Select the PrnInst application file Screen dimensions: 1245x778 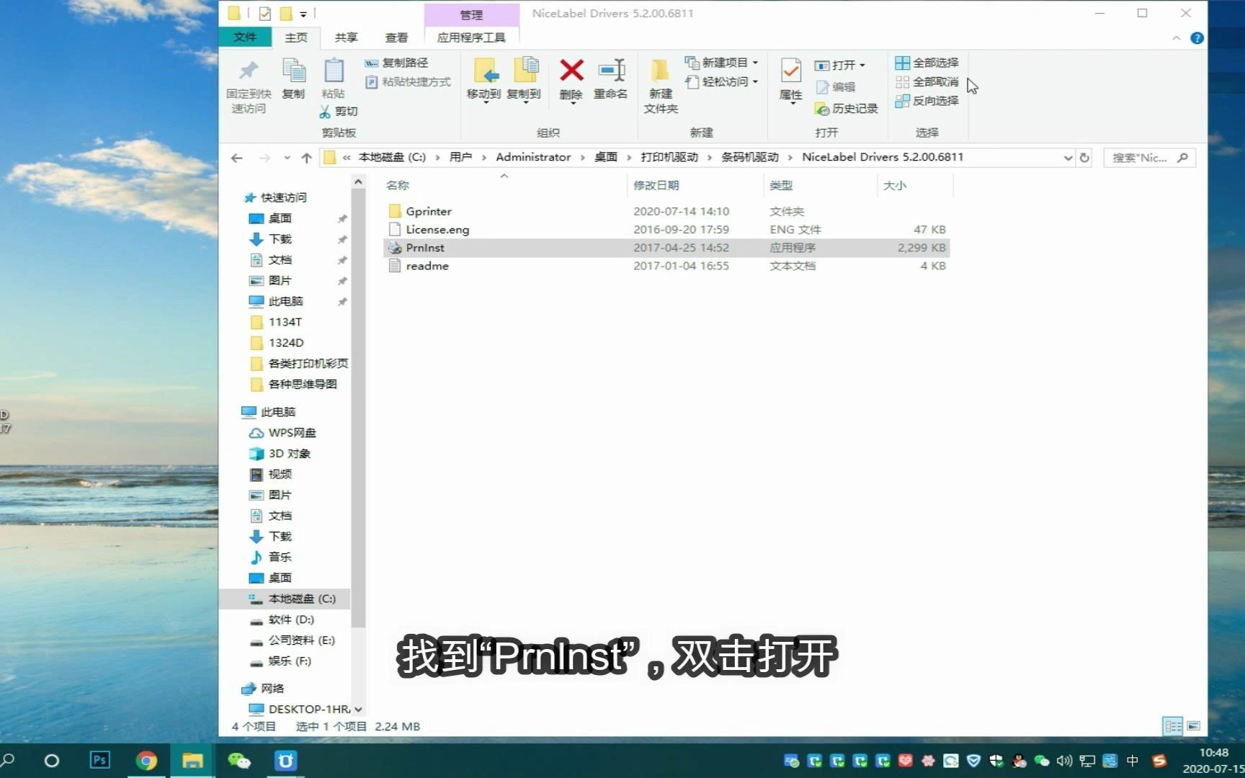[666, 248]
